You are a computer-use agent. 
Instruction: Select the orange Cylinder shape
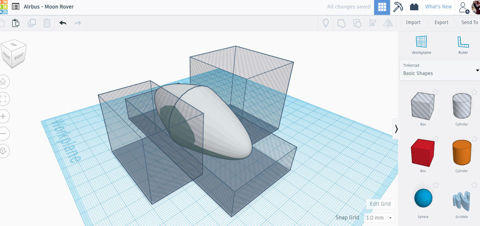462,153
